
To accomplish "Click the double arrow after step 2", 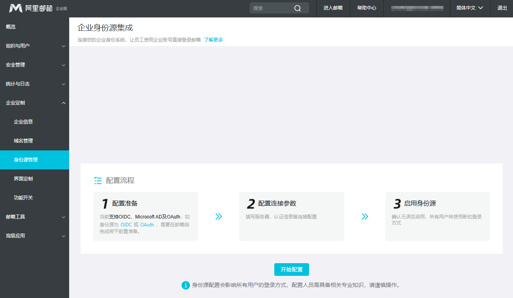I will click(365, 216).
